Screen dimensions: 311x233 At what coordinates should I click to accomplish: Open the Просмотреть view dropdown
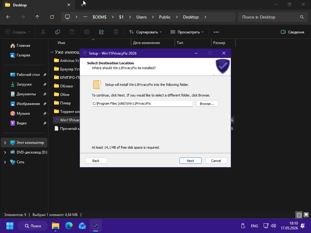[x=187, y=32]
